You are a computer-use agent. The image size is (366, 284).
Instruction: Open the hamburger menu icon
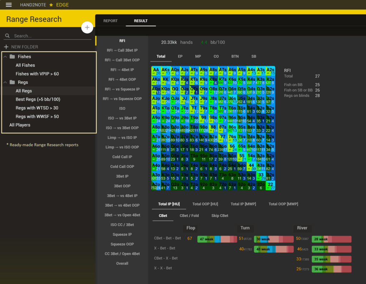(x=9, y=5)
